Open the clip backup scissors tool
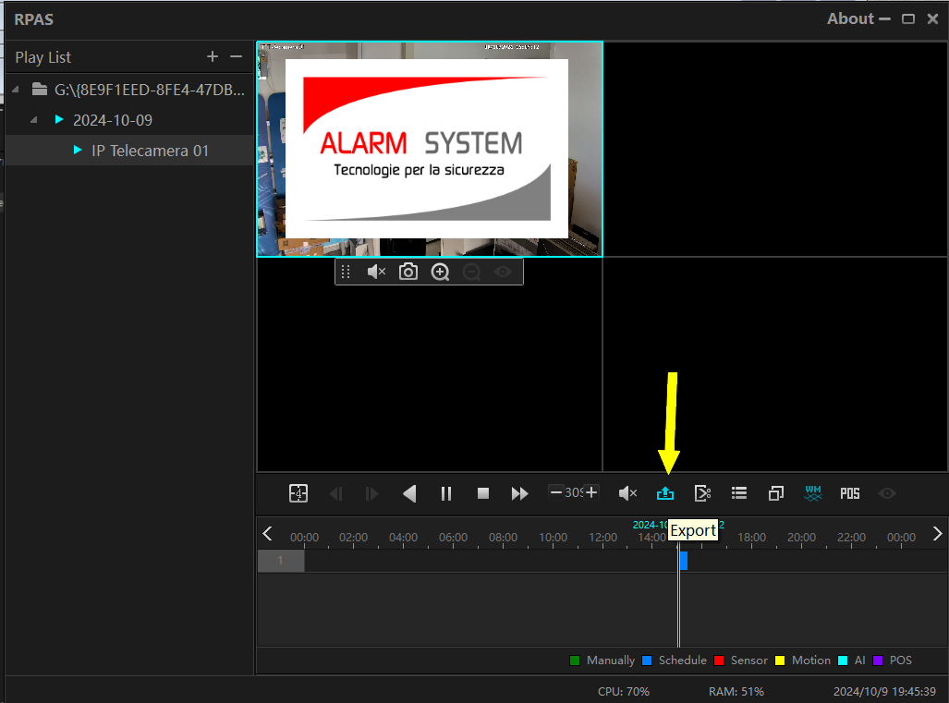Viewport: 949px width, 703px height. coord(702,493)
